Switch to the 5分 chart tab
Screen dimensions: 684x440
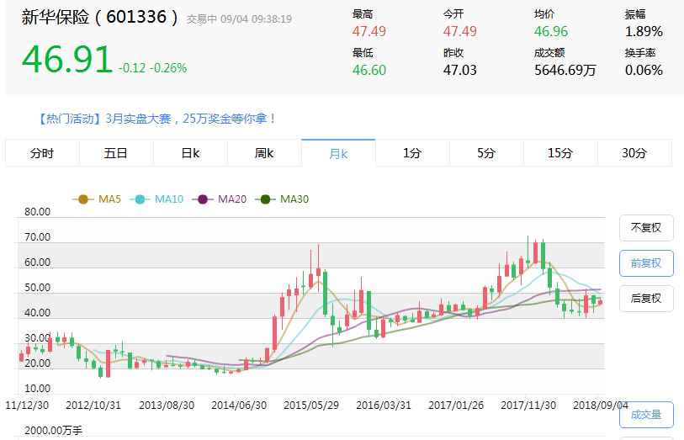(486, 153)
